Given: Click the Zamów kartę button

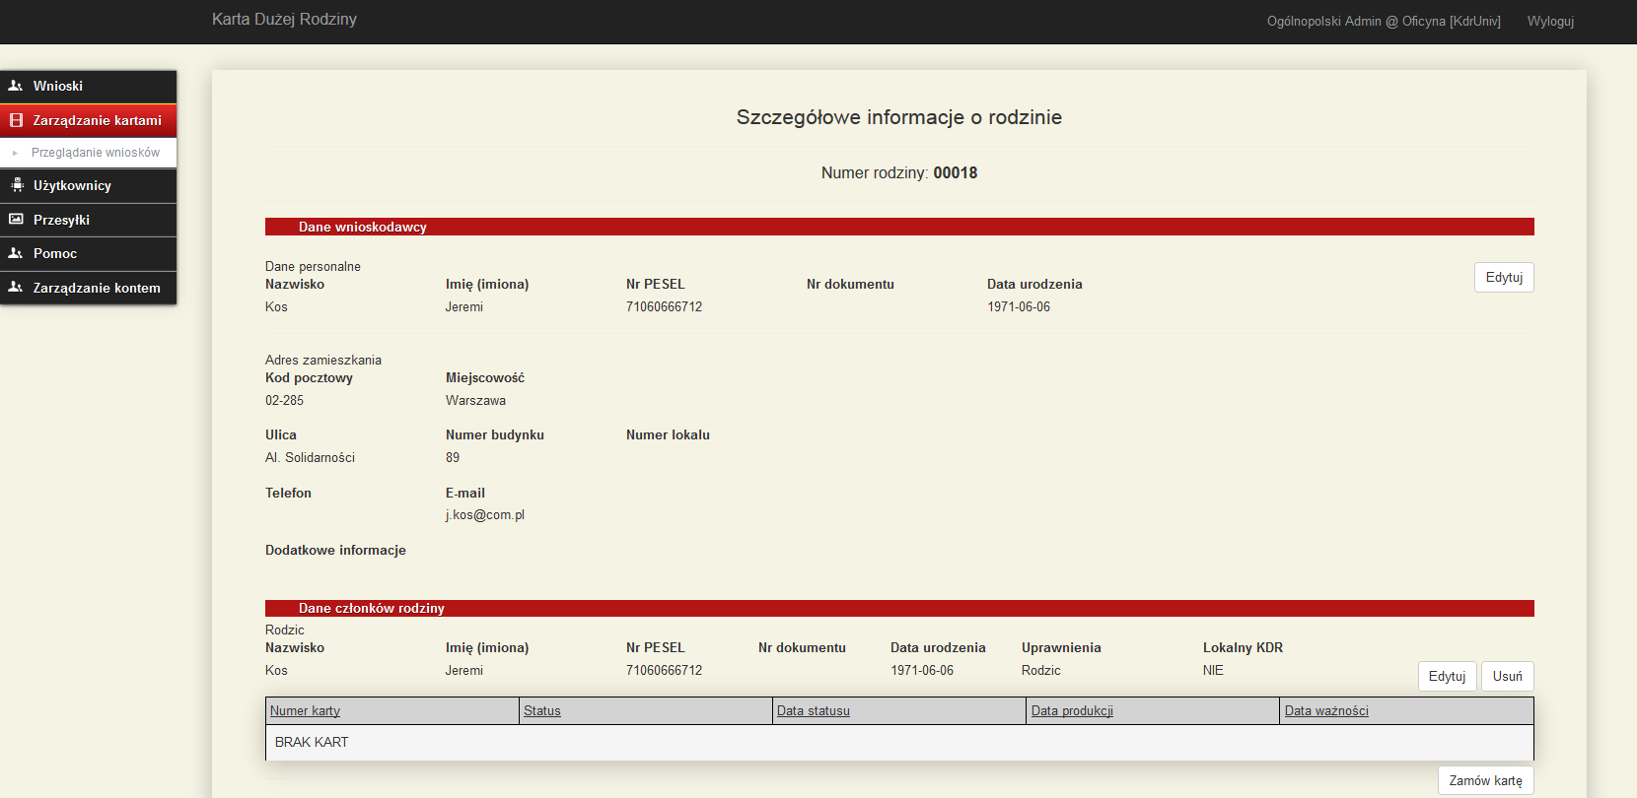Looking at the screenshot, I should [1485, 780].
